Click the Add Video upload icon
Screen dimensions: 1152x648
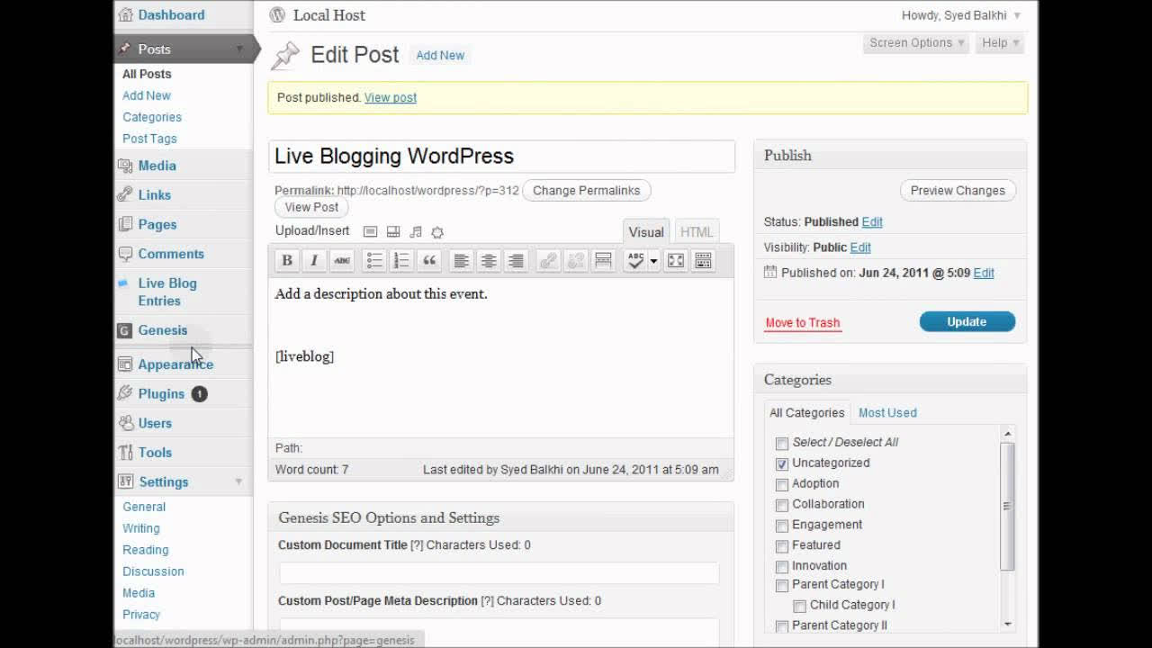[x=393, y=232]
